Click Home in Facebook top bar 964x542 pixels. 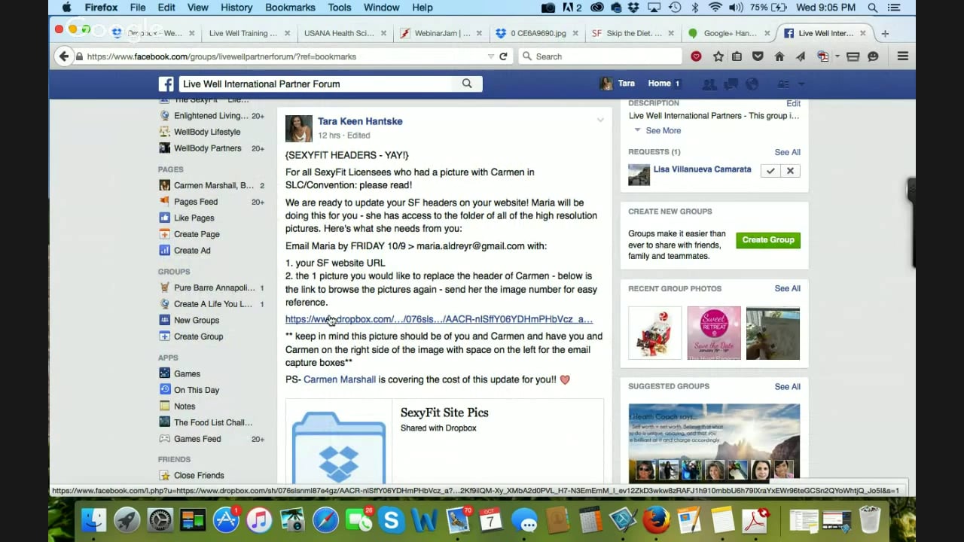tap(659, 84)
